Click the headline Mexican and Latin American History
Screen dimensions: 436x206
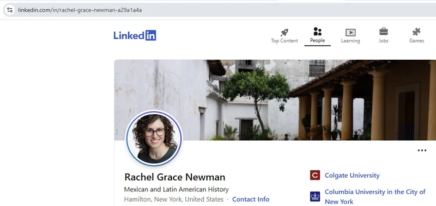pyautogui.click(x=176, y=190)
